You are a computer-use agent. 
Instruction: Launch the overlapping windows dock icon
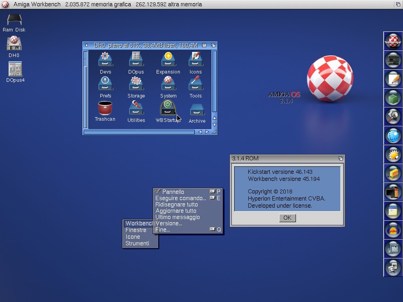(393, 249)
